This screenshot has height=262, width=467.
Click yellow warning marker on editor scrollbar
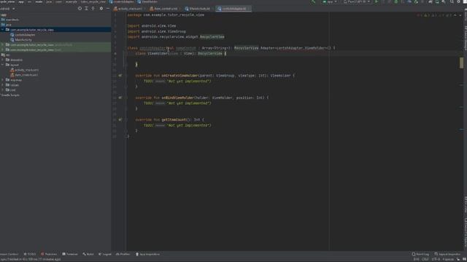click(x=461, y=63)
